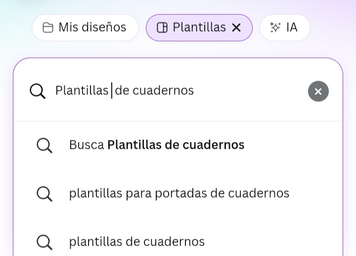
Task: Select "plantillas para portadas de cuadernos" suggestion
Action: click(x=178, y=193)
